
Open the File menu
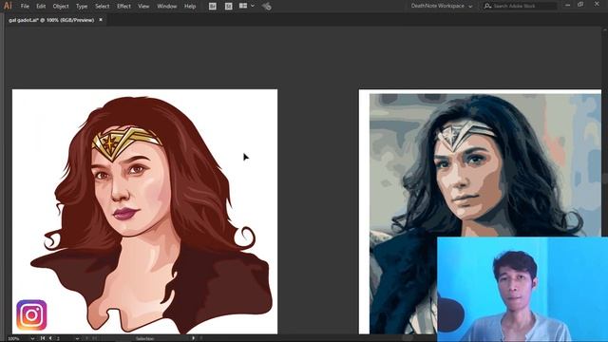[x=25, y=7]
